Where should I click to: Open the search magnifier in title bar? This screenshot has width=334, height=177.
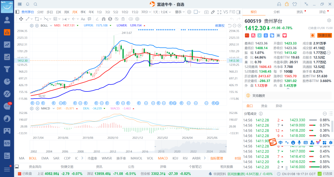click(35, 4)
